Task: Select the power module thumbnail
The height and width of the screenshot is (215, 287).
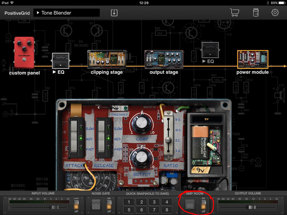Action: tap(253, 59)
